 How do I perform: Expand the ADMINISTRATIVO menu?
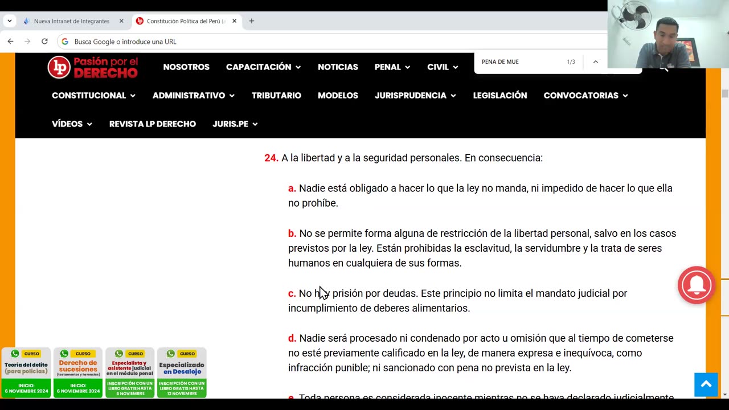[194, 96]
